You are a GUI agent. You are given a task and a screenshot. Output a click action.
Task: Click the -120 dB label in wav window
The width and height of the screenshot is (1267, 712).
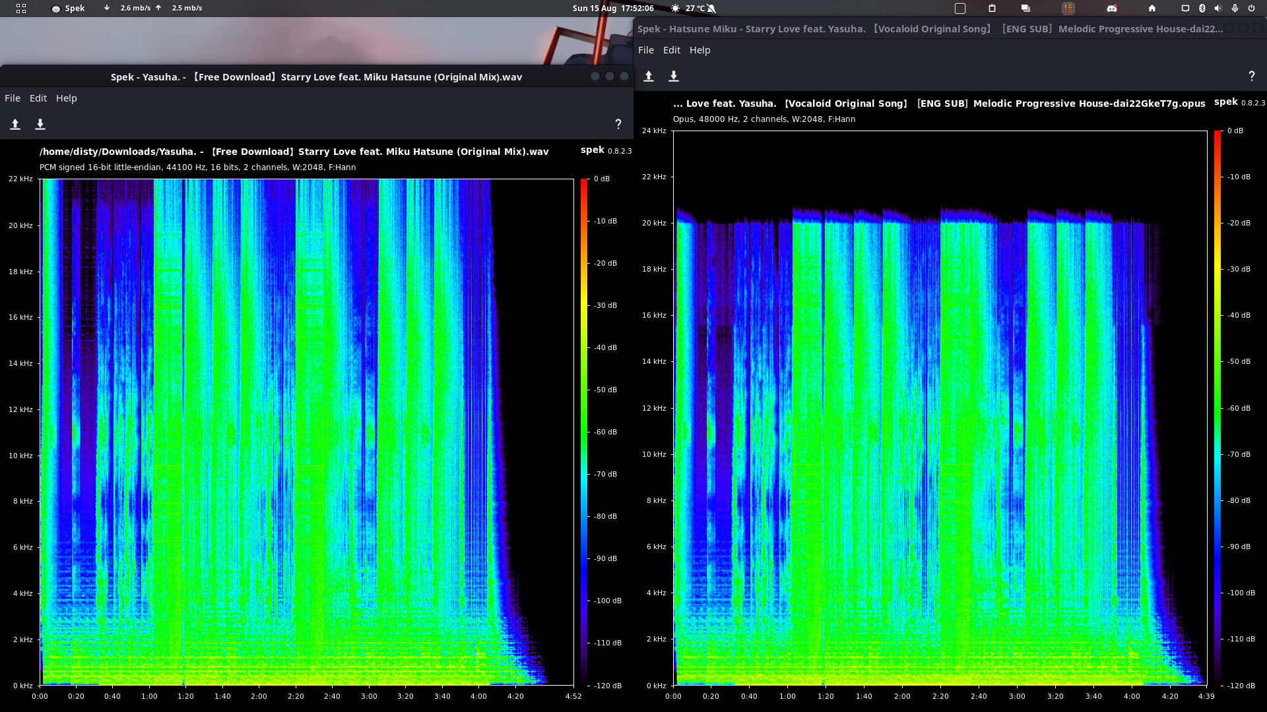(x=607, y=686)
